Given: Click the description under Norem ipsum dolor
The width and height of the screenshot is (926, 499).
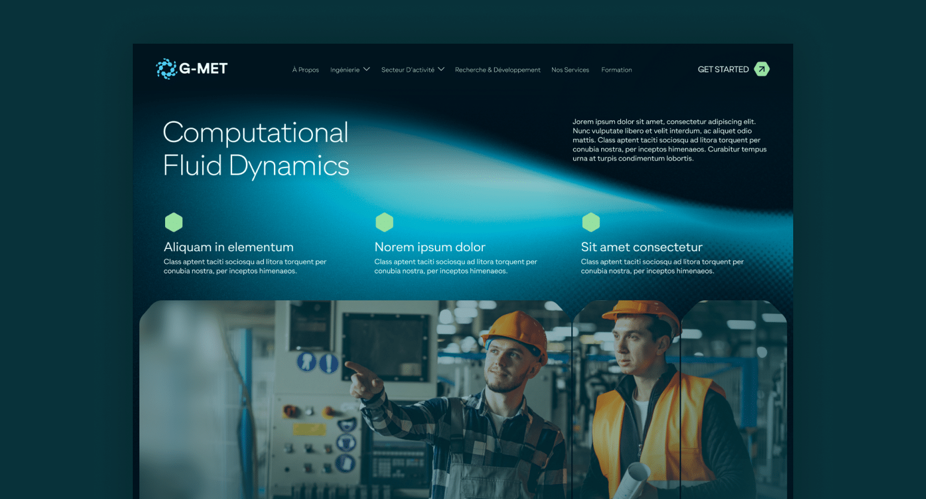Looking at the screenshot, I should 456,266.
